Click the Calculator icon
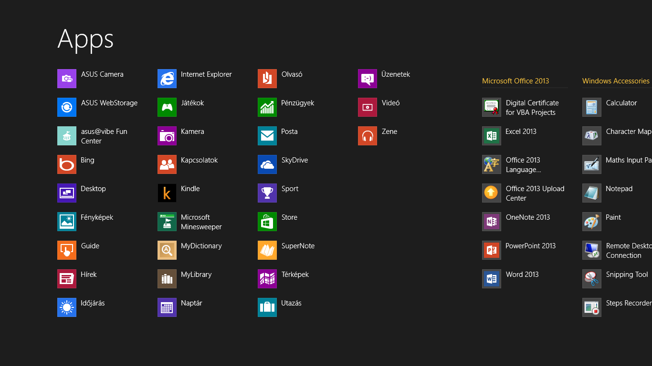 tap(591, 107)
